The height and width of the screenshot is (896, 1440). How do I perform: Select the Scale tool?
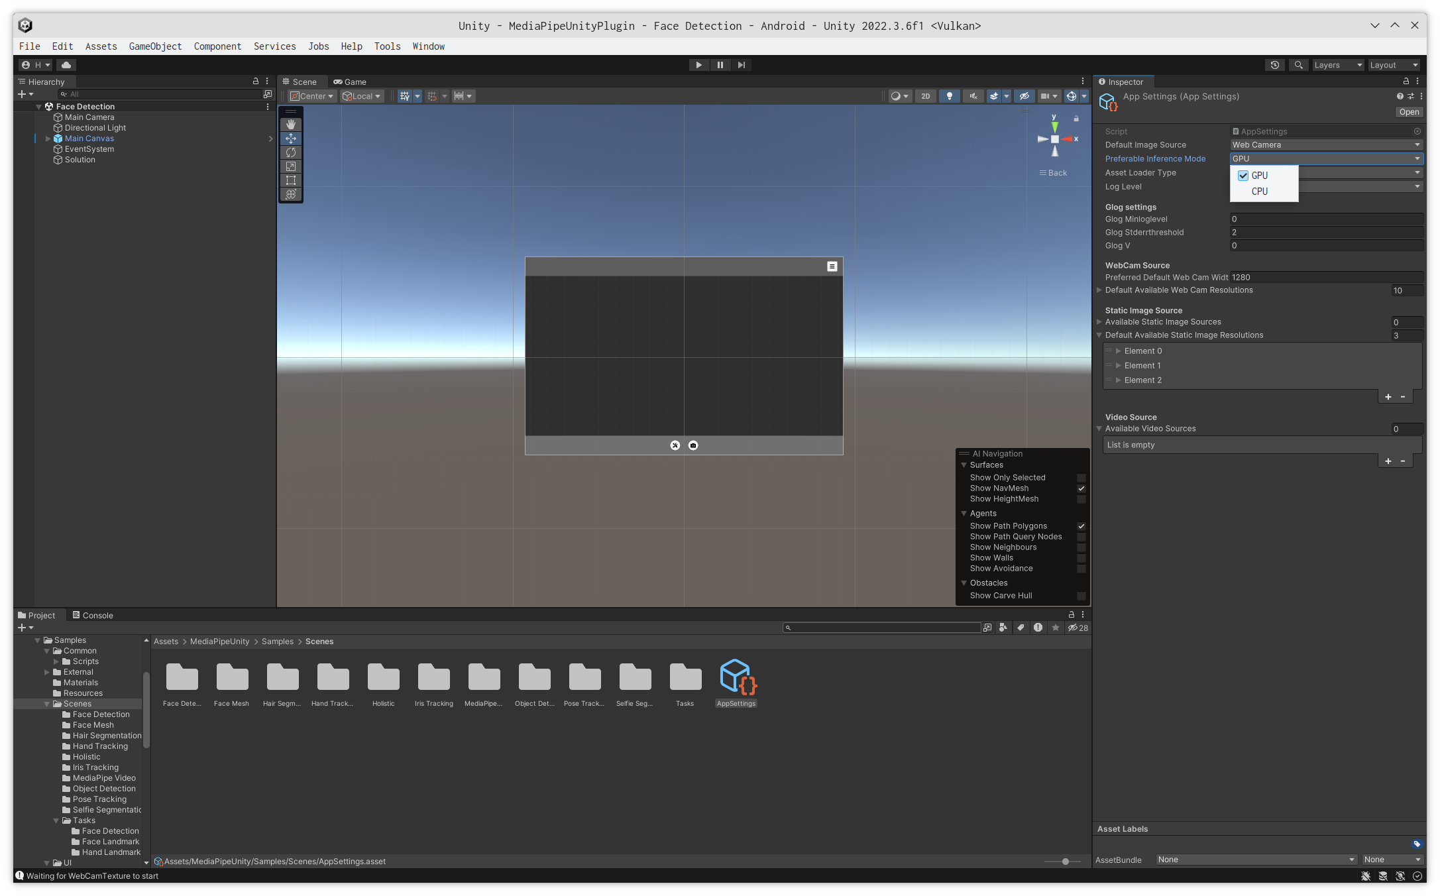291,166
